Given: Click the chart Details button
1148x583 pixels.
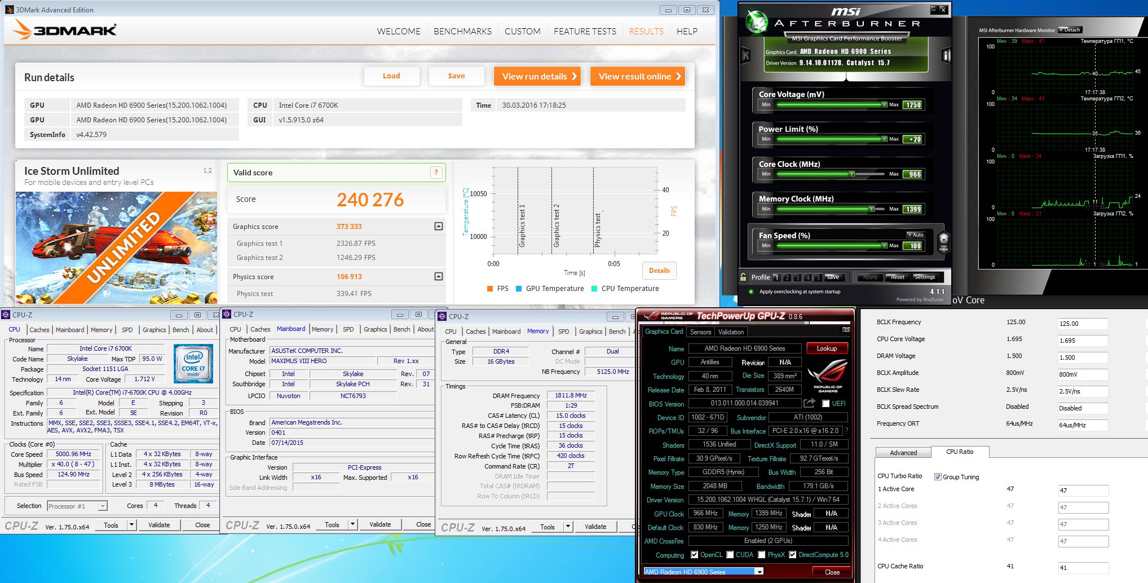Looking at the screenshot, I should 659,271.
